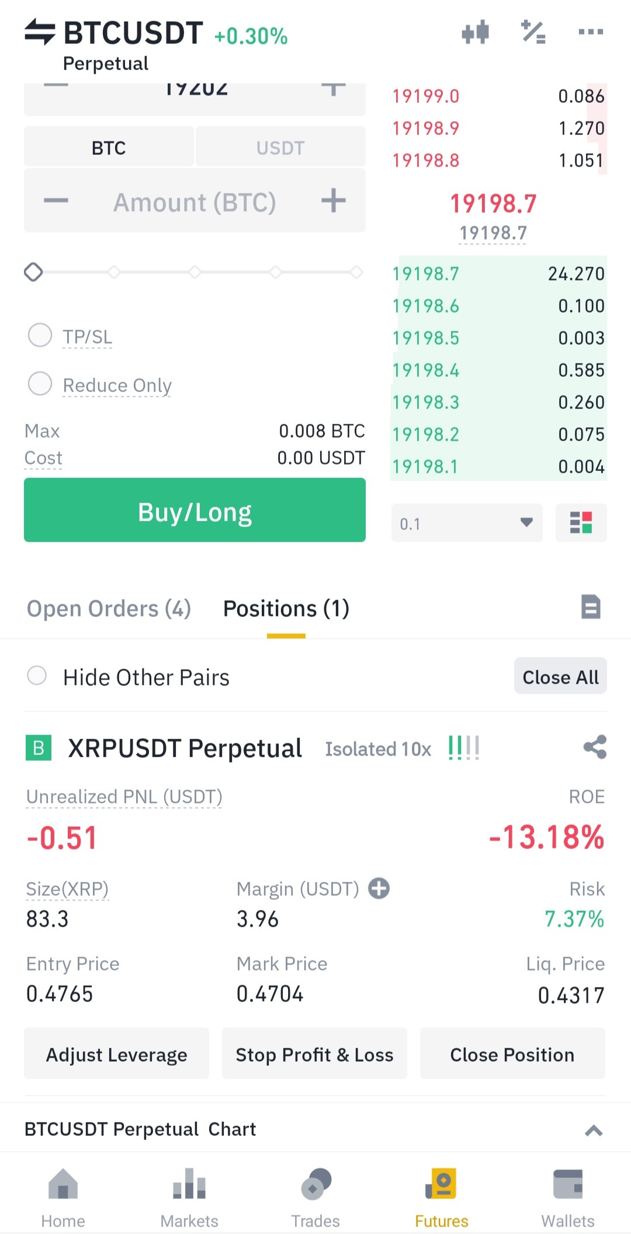Tap the Buy/Long button
Screen dimensions: 631x1234
pyautogui.click(x=195, y=510)
